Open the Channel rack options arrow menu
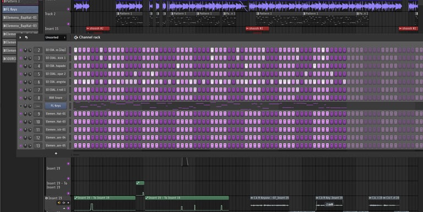 click(x=20, y=37)
